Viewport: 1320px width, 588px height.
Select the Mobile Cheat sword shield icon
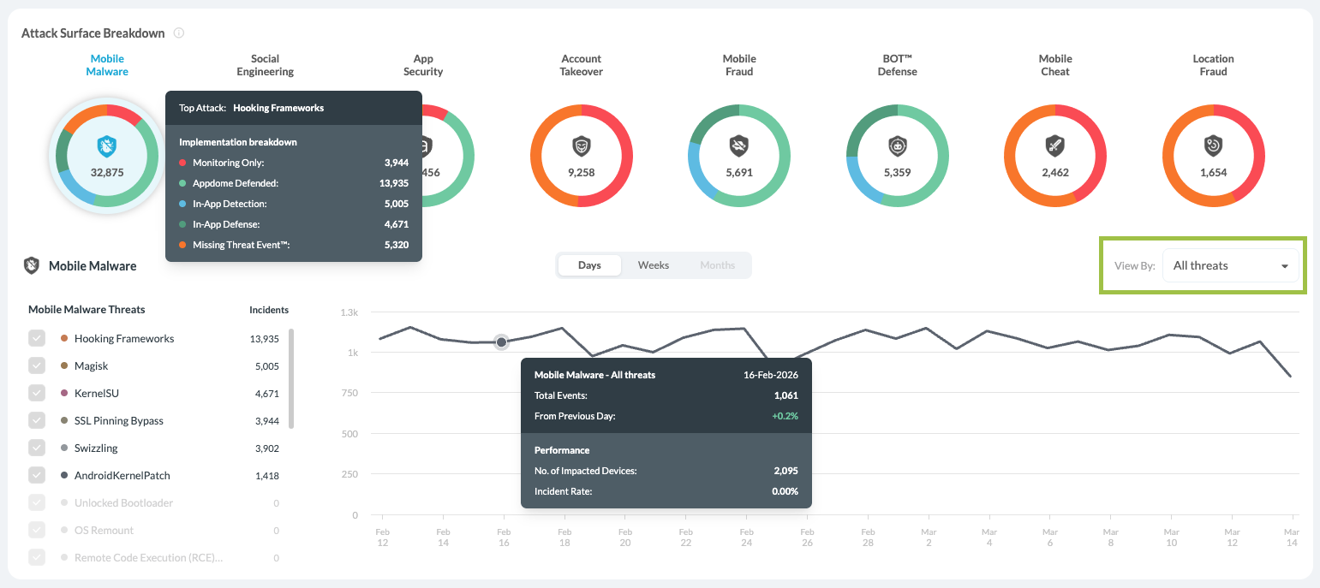click(x=1054, y=146)
